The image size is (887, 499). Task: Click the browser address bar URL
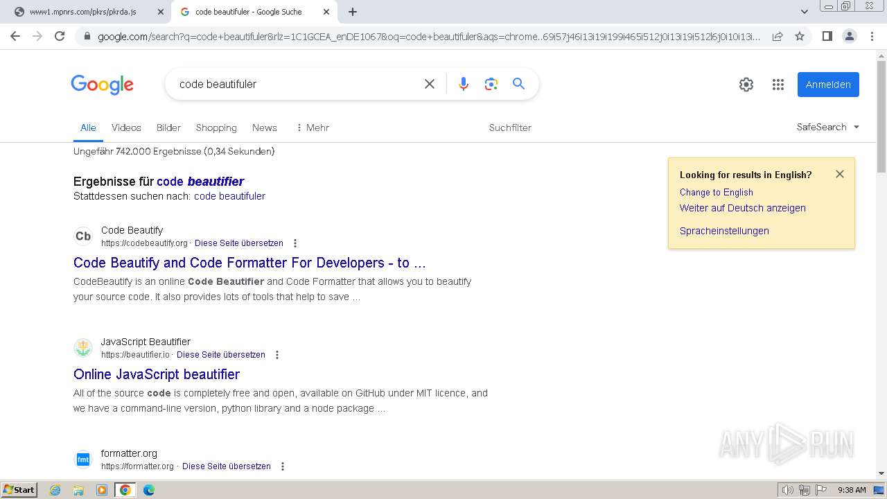[429, 36]
